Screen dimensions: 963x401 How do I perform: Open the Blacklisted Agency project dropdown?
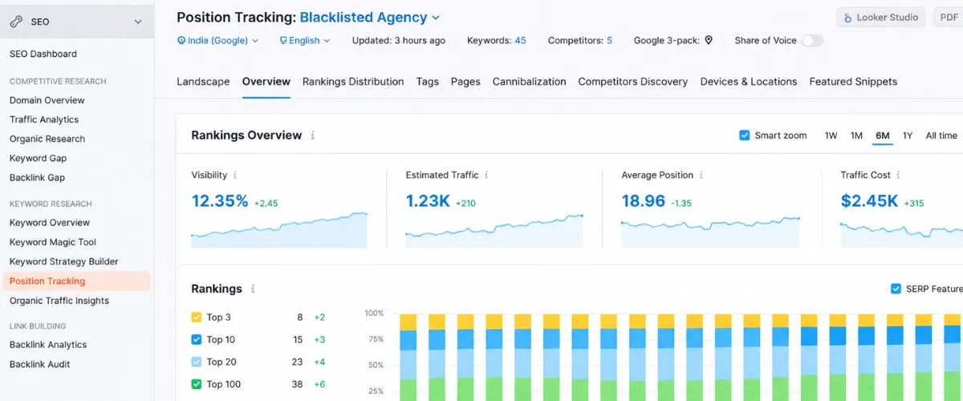tap(370, 17)
